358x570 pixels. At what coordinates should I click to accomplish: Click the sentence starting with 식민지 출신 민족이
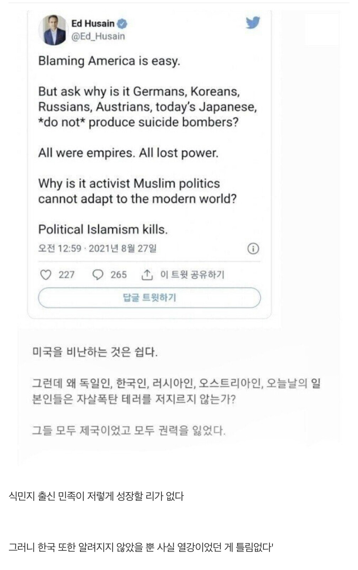click(96, 496)
